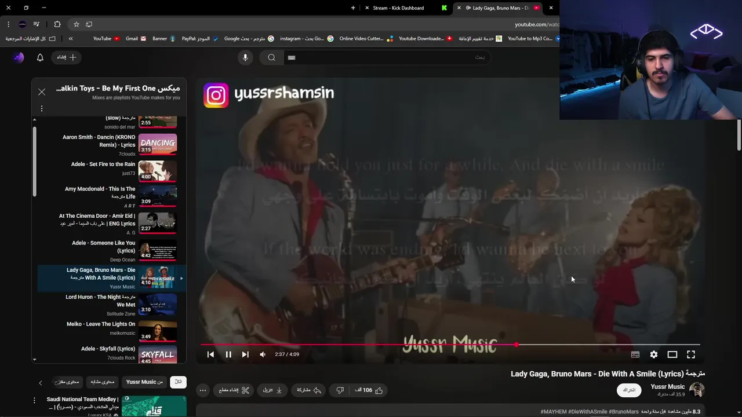Image resolution: width=742 pixels, height=417 pixels.
Task: Select 'محتوى مشابه' related filter chip
Action: point(103,382)
